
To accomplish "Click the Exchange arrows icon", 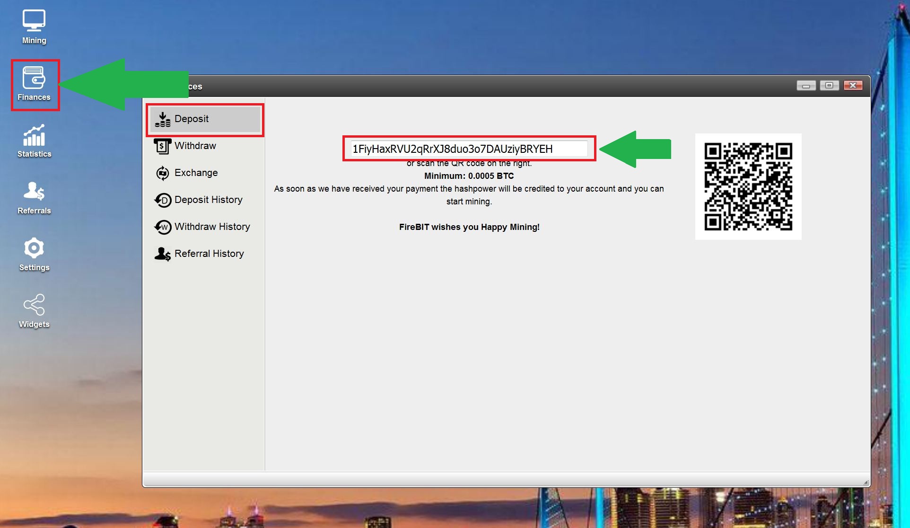I will (x=163, y=173).
